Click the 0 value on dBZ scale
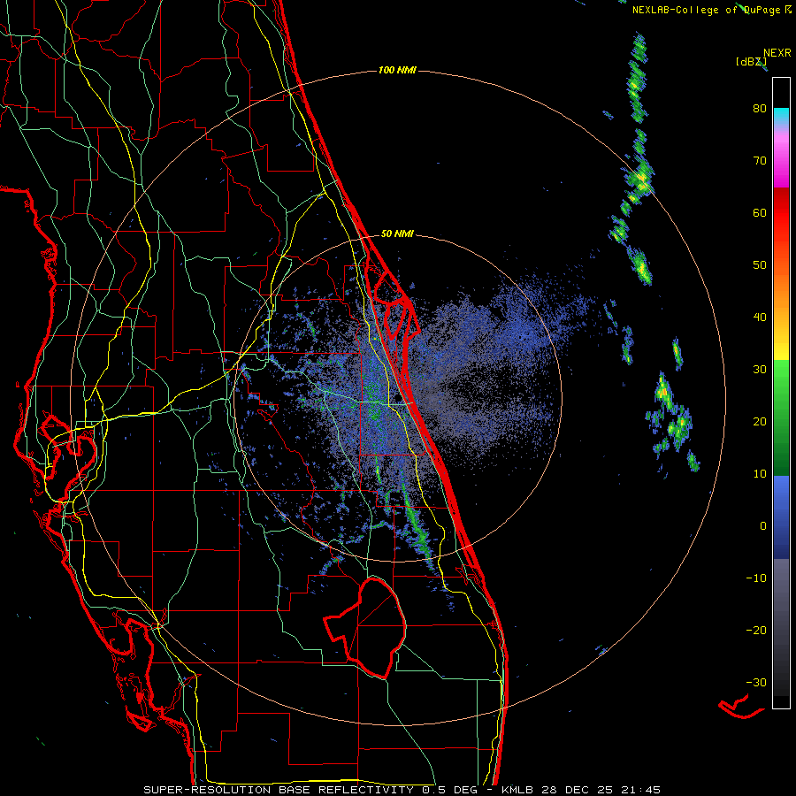This screenshot has height=796, width=796. [x=763, y=526]
